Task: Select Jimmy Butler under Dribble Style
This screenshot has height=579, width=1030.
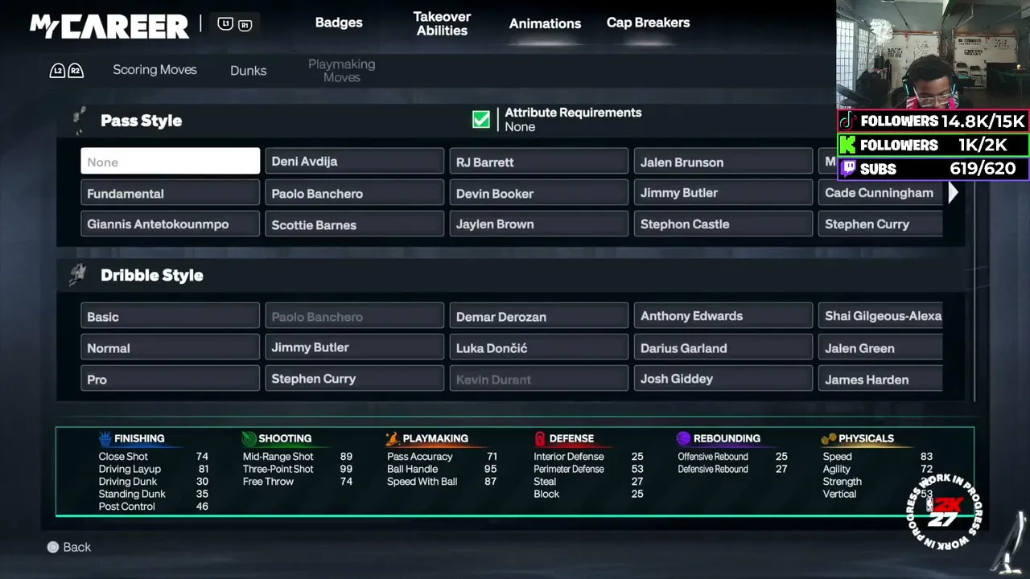Action: (354, 347)
